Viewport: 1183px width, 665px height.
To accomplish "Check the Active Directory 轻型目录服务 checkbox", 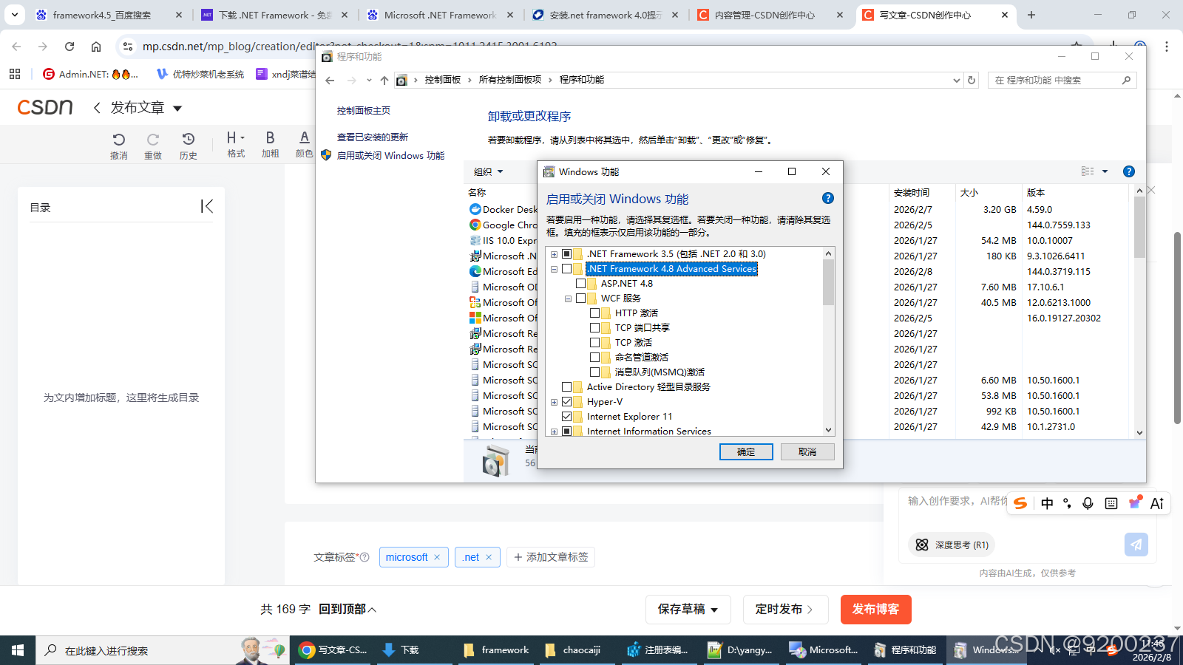I will pyautogui.click(x=567, y=387).
